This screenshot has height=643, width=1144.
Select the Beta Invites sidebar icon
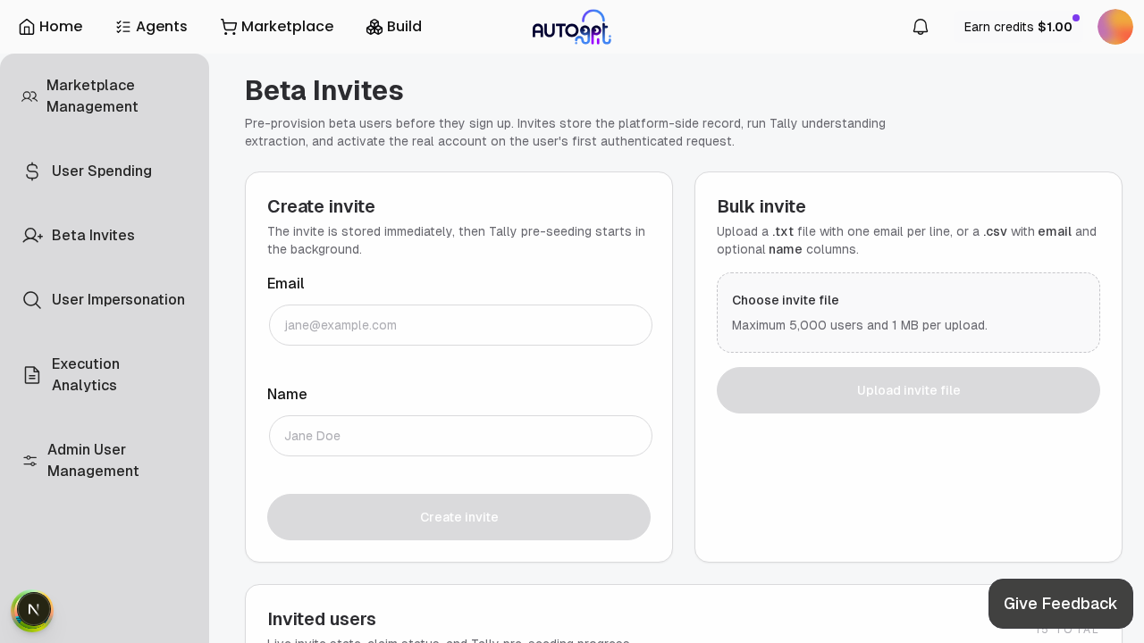coord(32,235)
